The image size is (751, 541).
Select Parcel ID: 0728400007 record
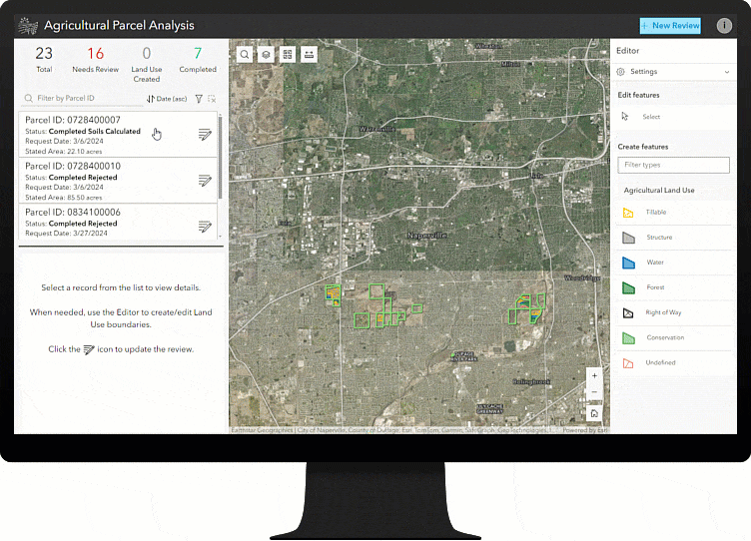118,135
